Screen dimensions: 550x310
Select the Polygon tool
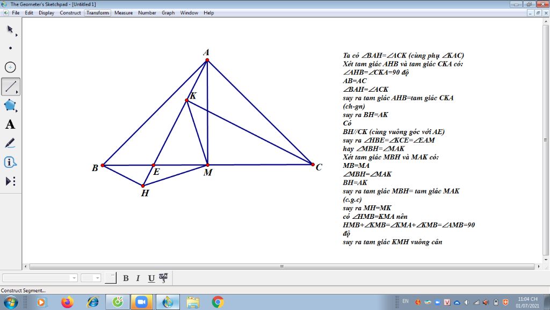click(x=10, y=105)
